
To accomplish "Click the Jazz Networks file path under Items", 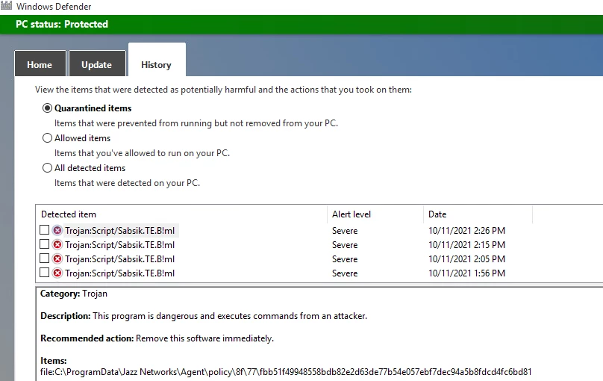I will (x=286, y=372).
